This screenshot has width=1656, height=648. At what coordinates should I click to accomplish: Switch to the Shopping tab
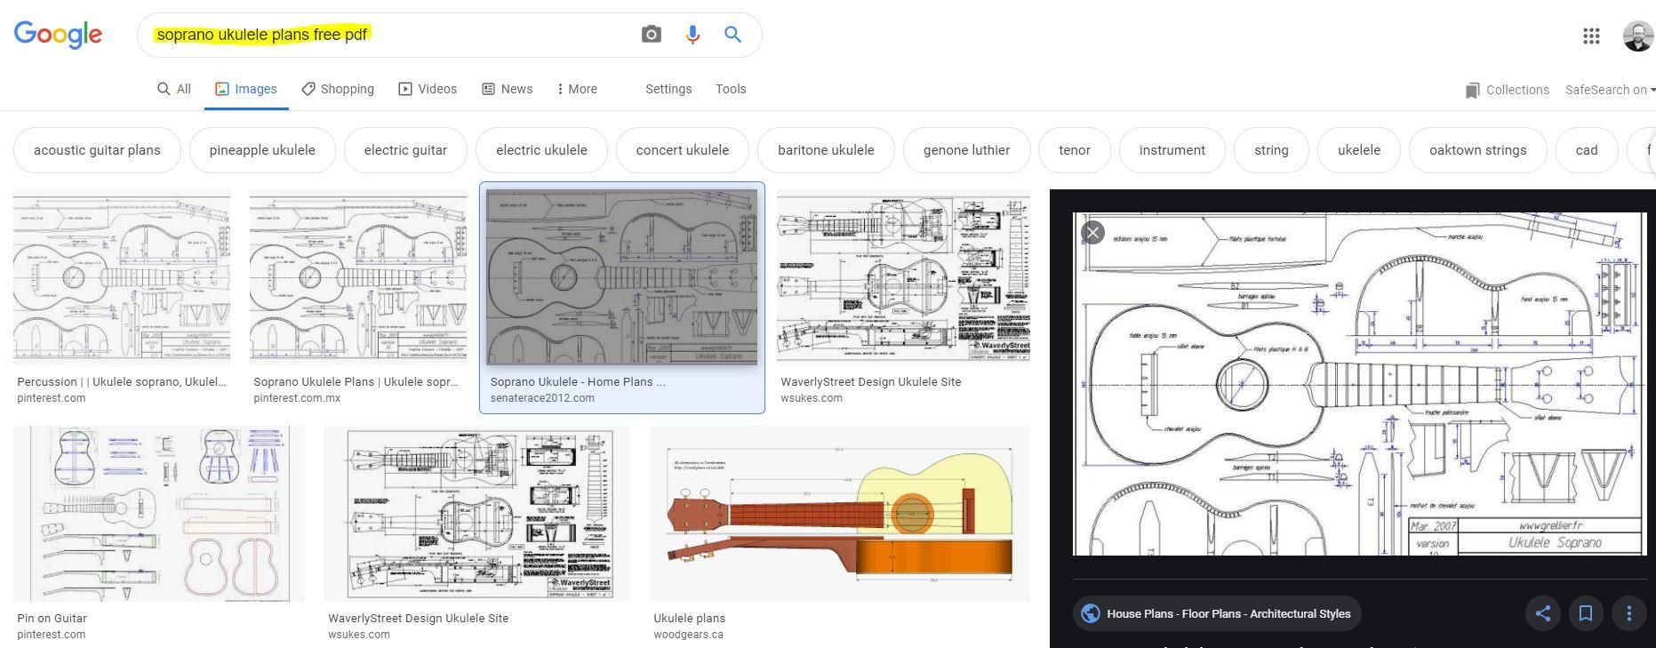tap(338, 89)
